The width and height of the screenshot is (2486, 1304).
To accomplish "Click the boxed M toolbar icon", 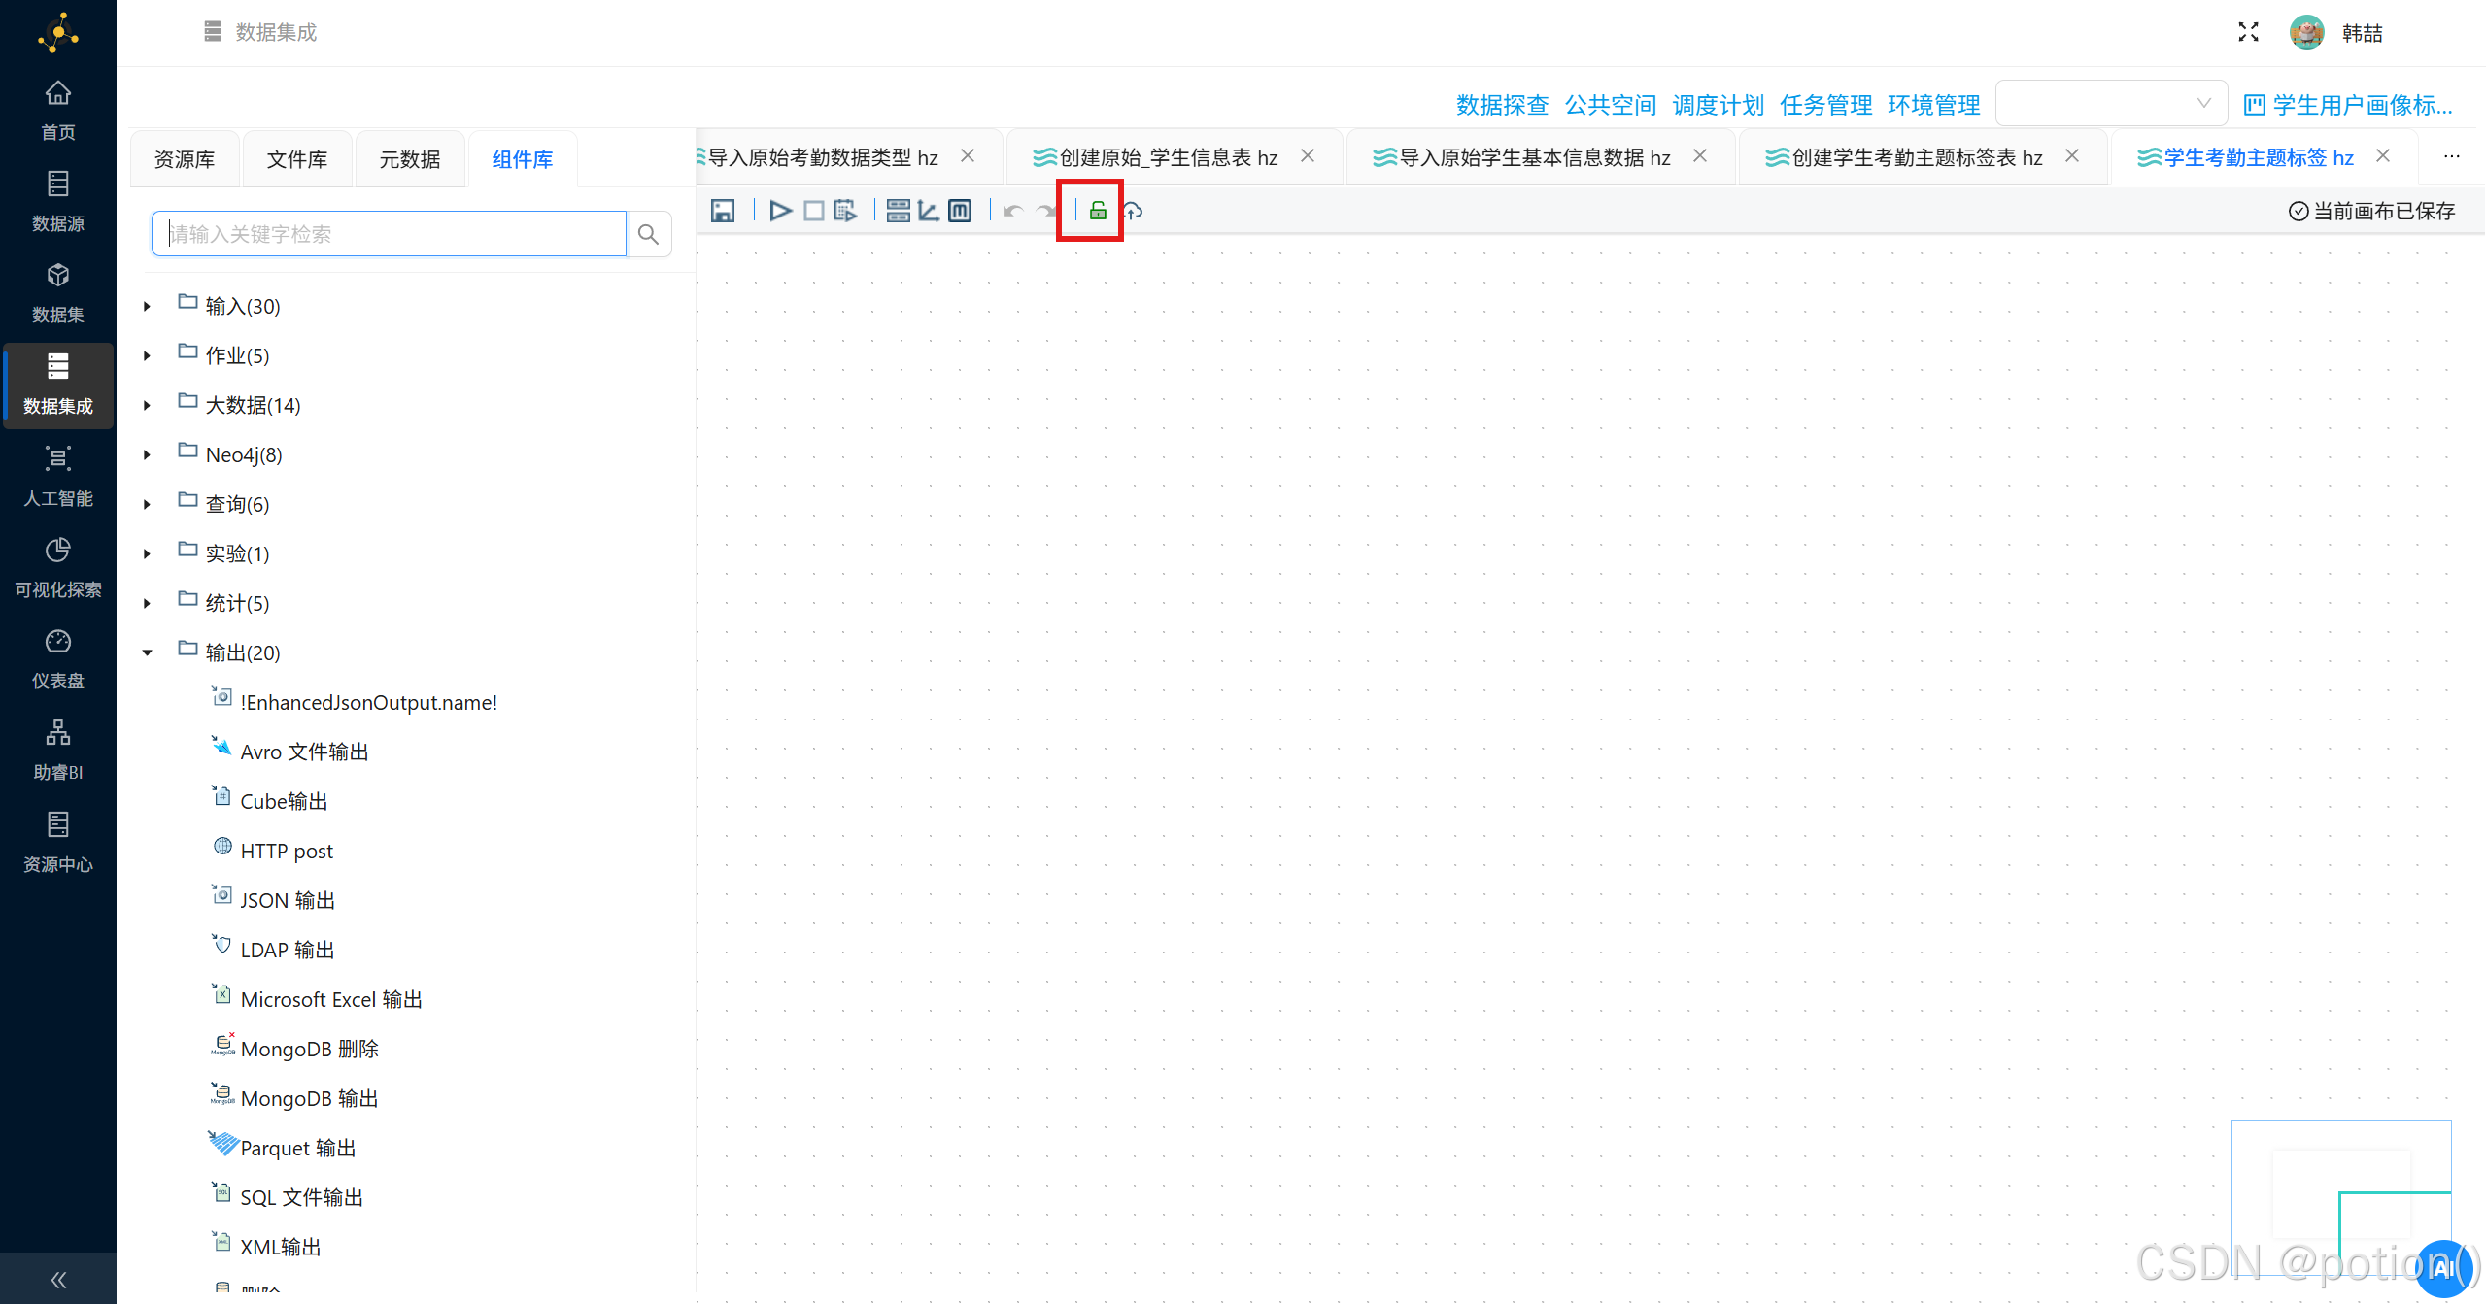I will click(x=960, y=211).
